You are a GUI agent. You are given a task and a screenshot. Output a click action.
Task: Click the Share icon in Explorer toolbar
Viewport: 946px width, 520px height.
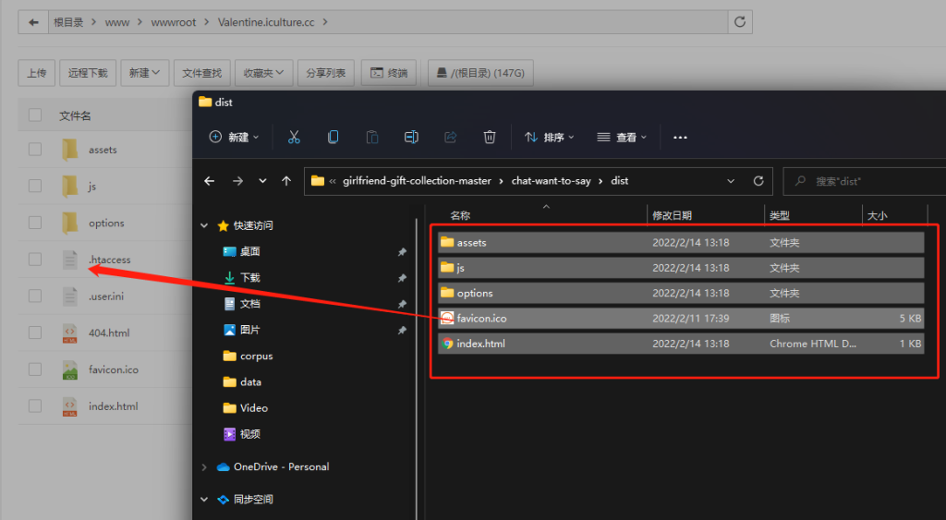[450, 137]
